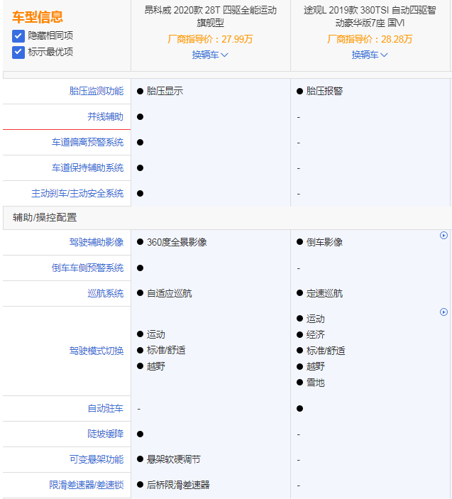Image resolution: width=452 pixels, height=499 pixels.
Task: Click the 昂科威 2020款 28T model title
Action: tap(210, 16)
